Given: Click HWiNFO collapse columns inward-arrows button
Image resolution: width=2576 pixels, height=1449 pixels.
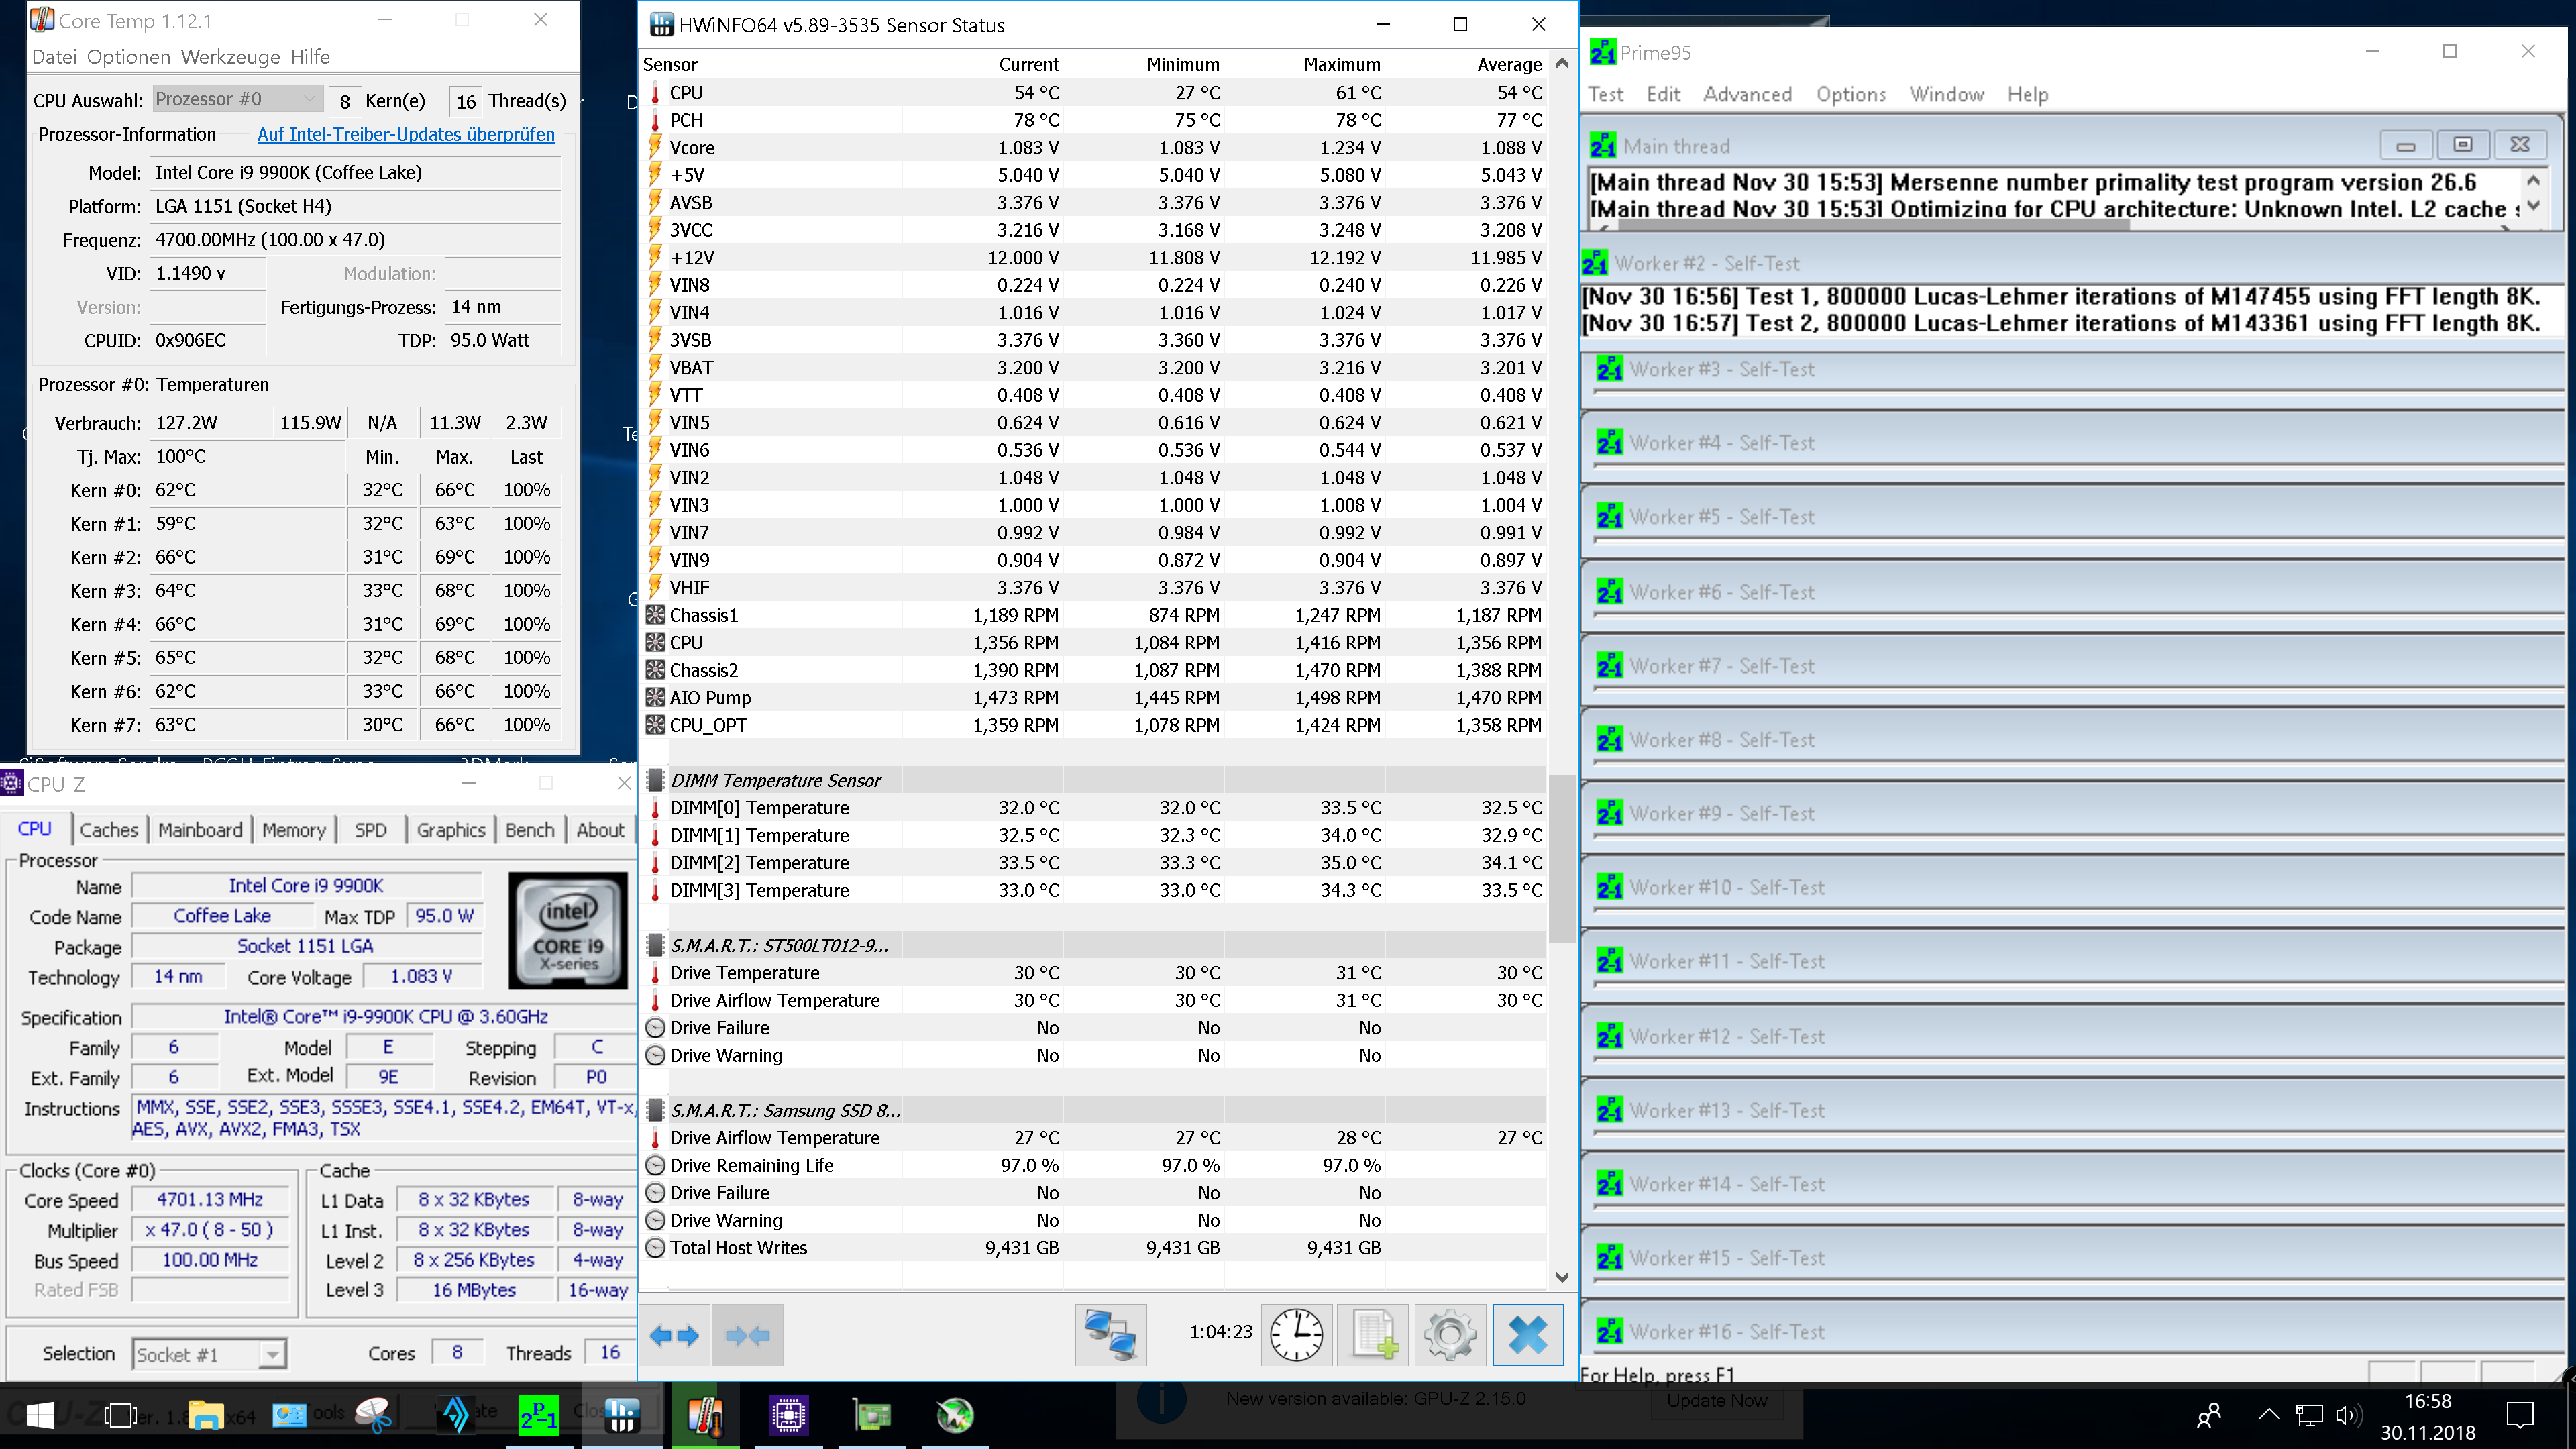Looking at the screenshot, I should pos(747,1335).
